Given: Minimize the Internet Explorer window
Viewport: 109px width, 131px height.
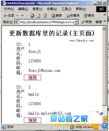Looking at the screenshot, I should (95, 3).
